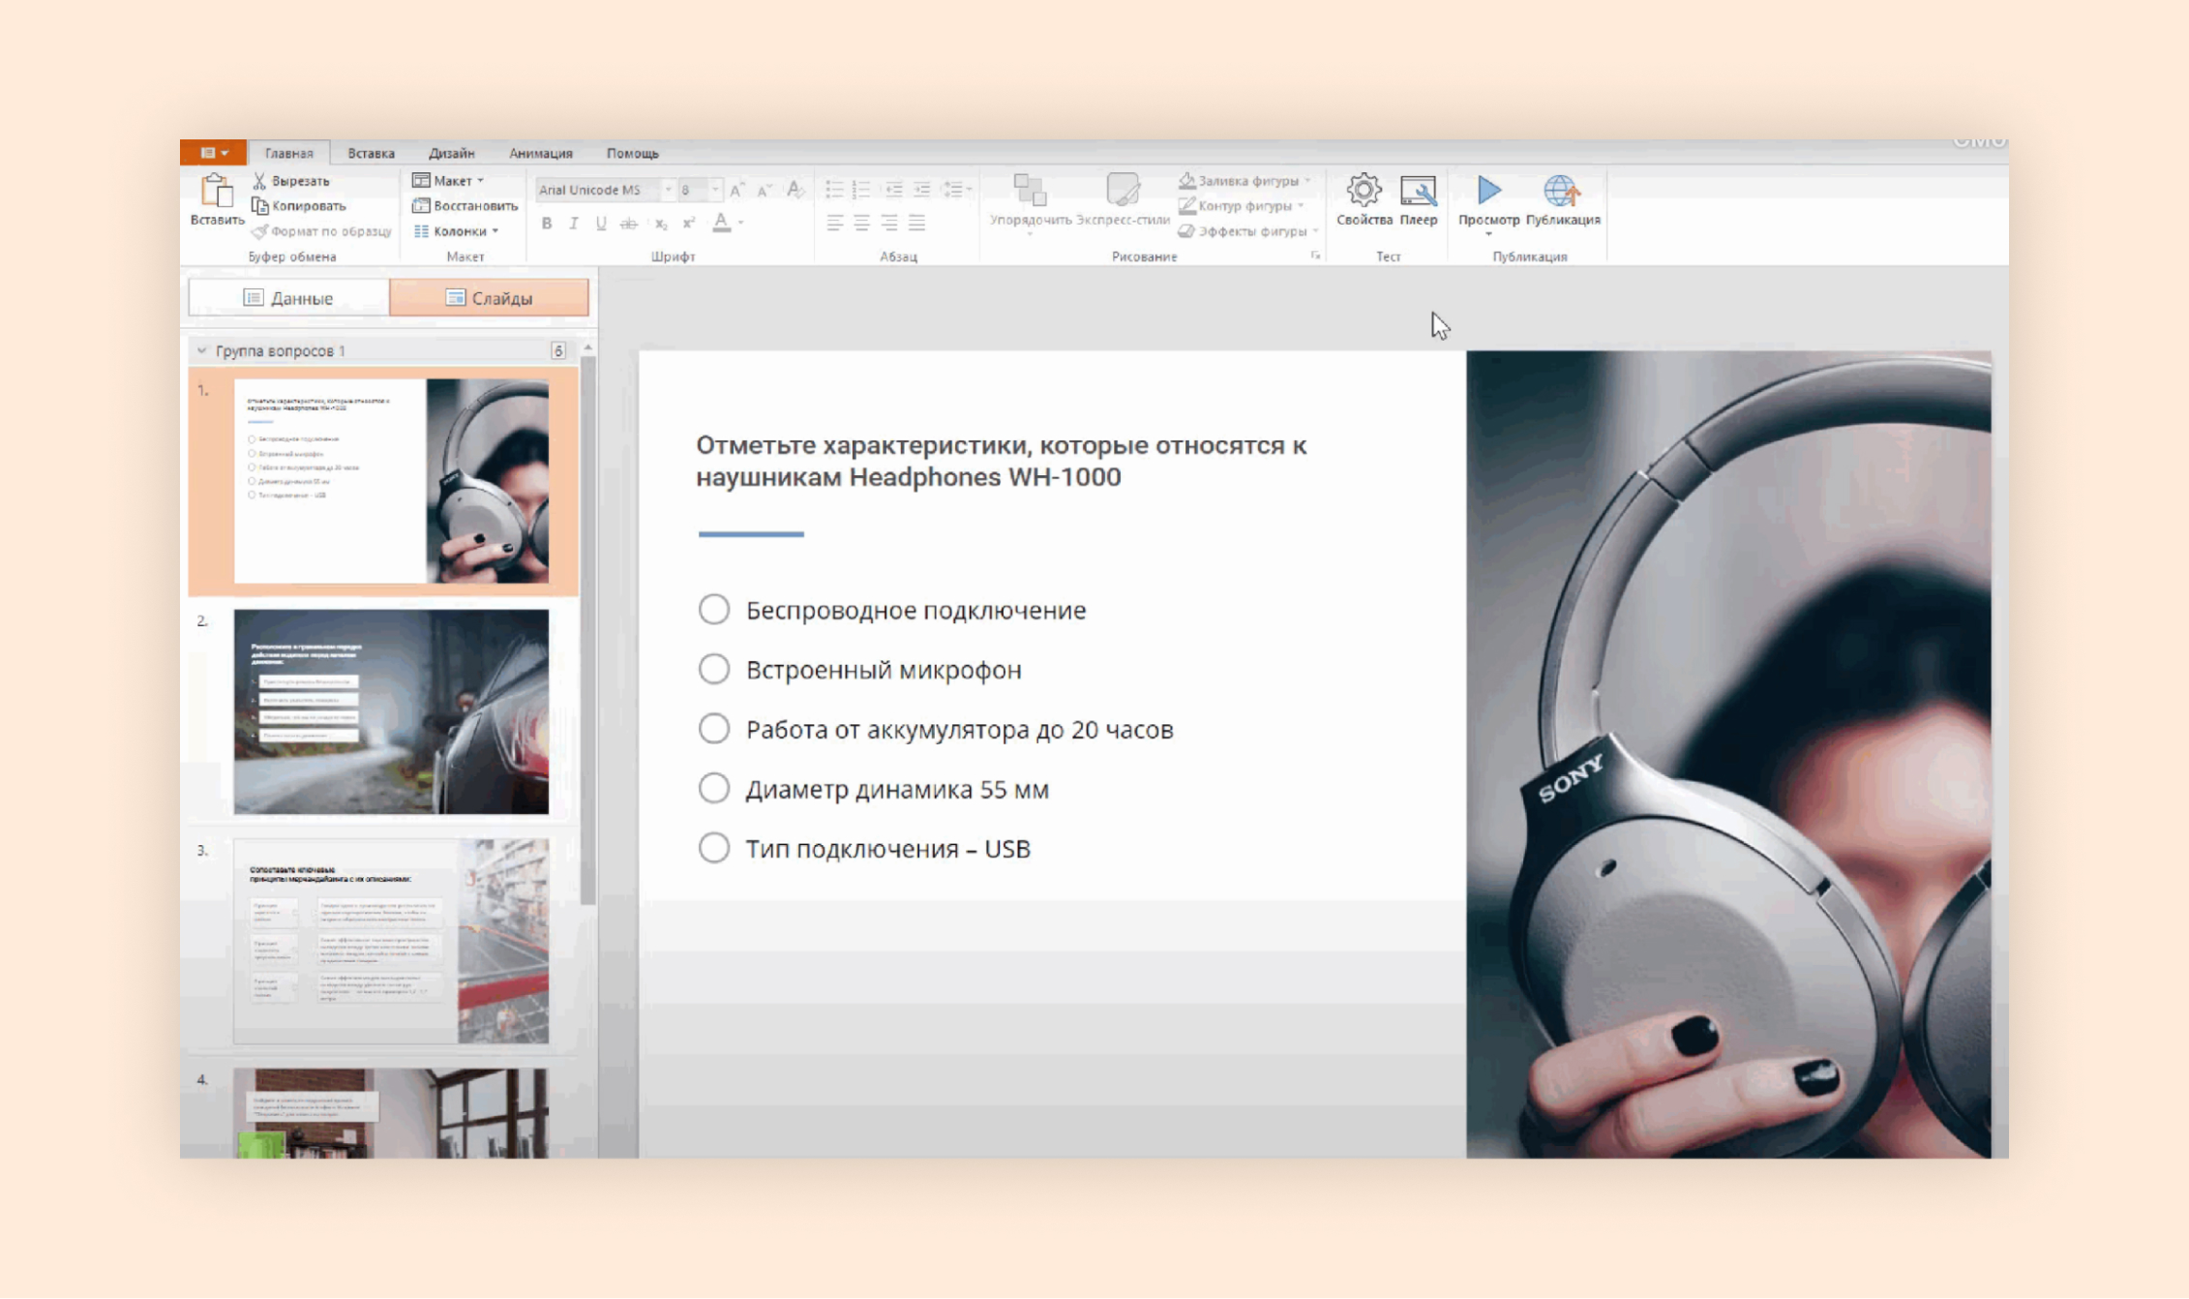
Task: Switch to the Данные view tab
Action: (x=288, y=298)
